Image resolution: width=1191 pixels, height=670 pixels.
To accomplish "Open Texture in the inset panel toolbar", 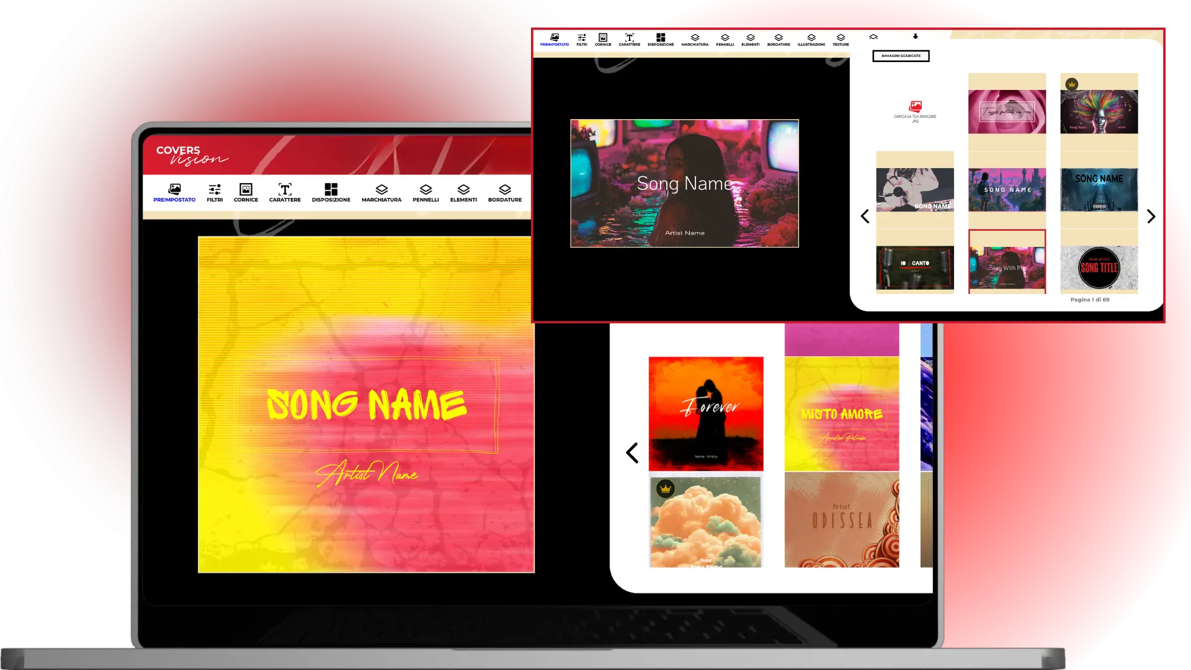I will pos(841,40).
